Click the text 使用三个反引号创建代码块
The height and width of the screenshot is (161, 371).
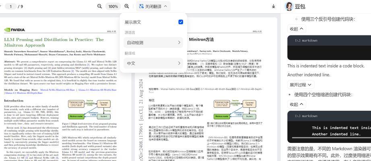[328, 19]
